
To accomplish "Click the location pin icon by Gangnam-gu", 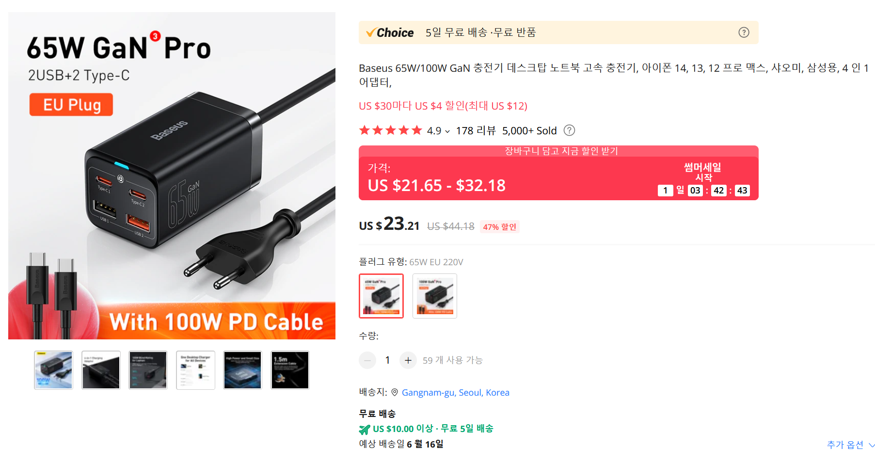I will click(395, 392).
